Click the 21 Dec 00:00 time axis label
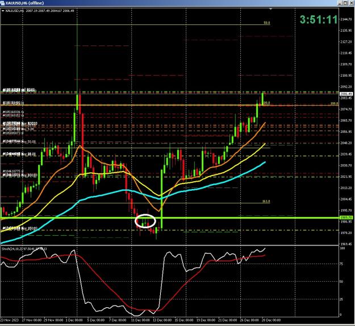The height and width of the screenshot is (326, 355). [227, 320]
